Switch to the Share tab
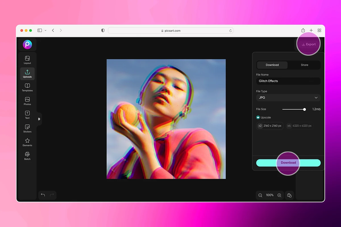This screenshot has height=227, width=341. [x=304, y=65]
